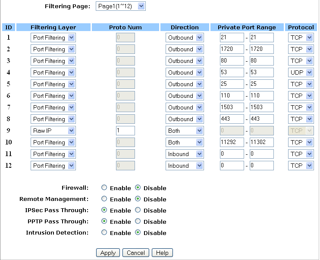Open Filtering Layer dropdown for rule 10
The width and height of the screenshot is (320, 260).
pos(53,142)
